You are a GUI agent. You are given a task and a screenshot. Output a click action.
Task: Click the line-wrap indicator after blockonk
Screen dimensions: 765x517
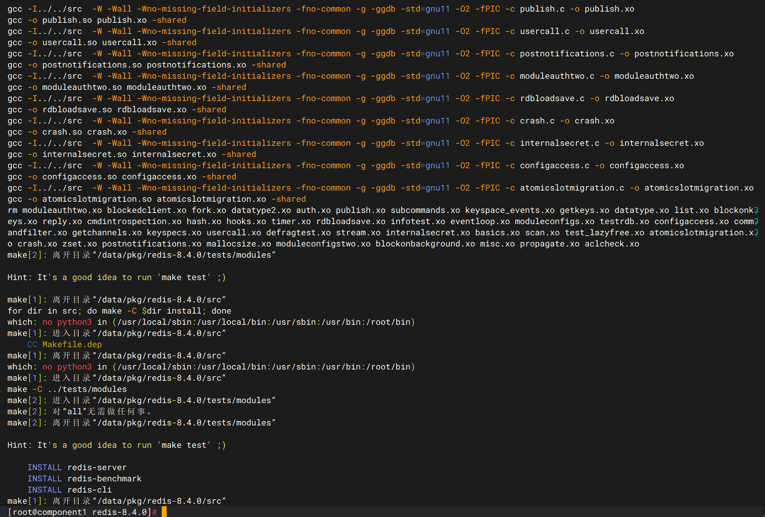[x=756, y=210]
